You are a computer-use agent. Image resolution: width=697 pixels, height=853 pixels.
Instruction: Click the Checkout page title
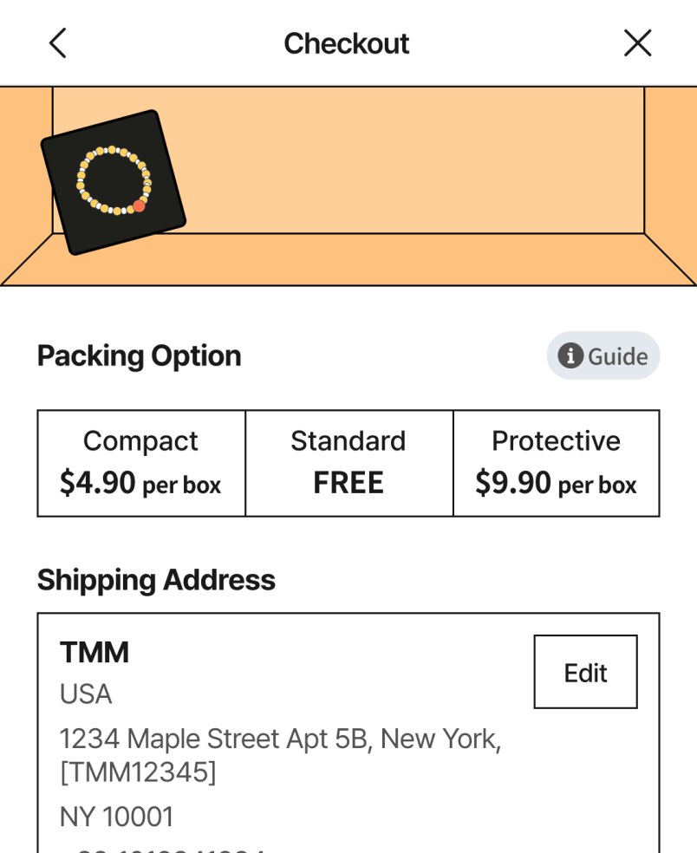point(347,43)
